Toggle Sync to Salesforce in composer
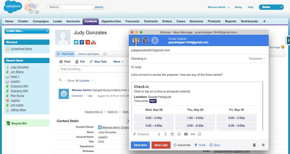Image resolution: width=290 pixels, height=154 pixels. [x=215, y=145]
